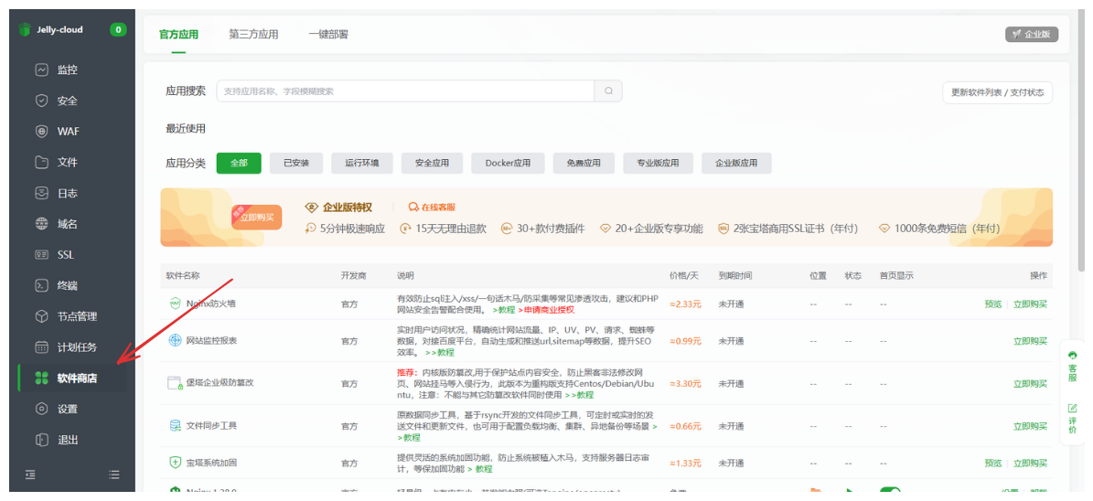Image resolution: width=1093 pixels, height=501 pixels.
Task: Click 更新软件列表 / 支付状态 button
Action: [997, 92]
